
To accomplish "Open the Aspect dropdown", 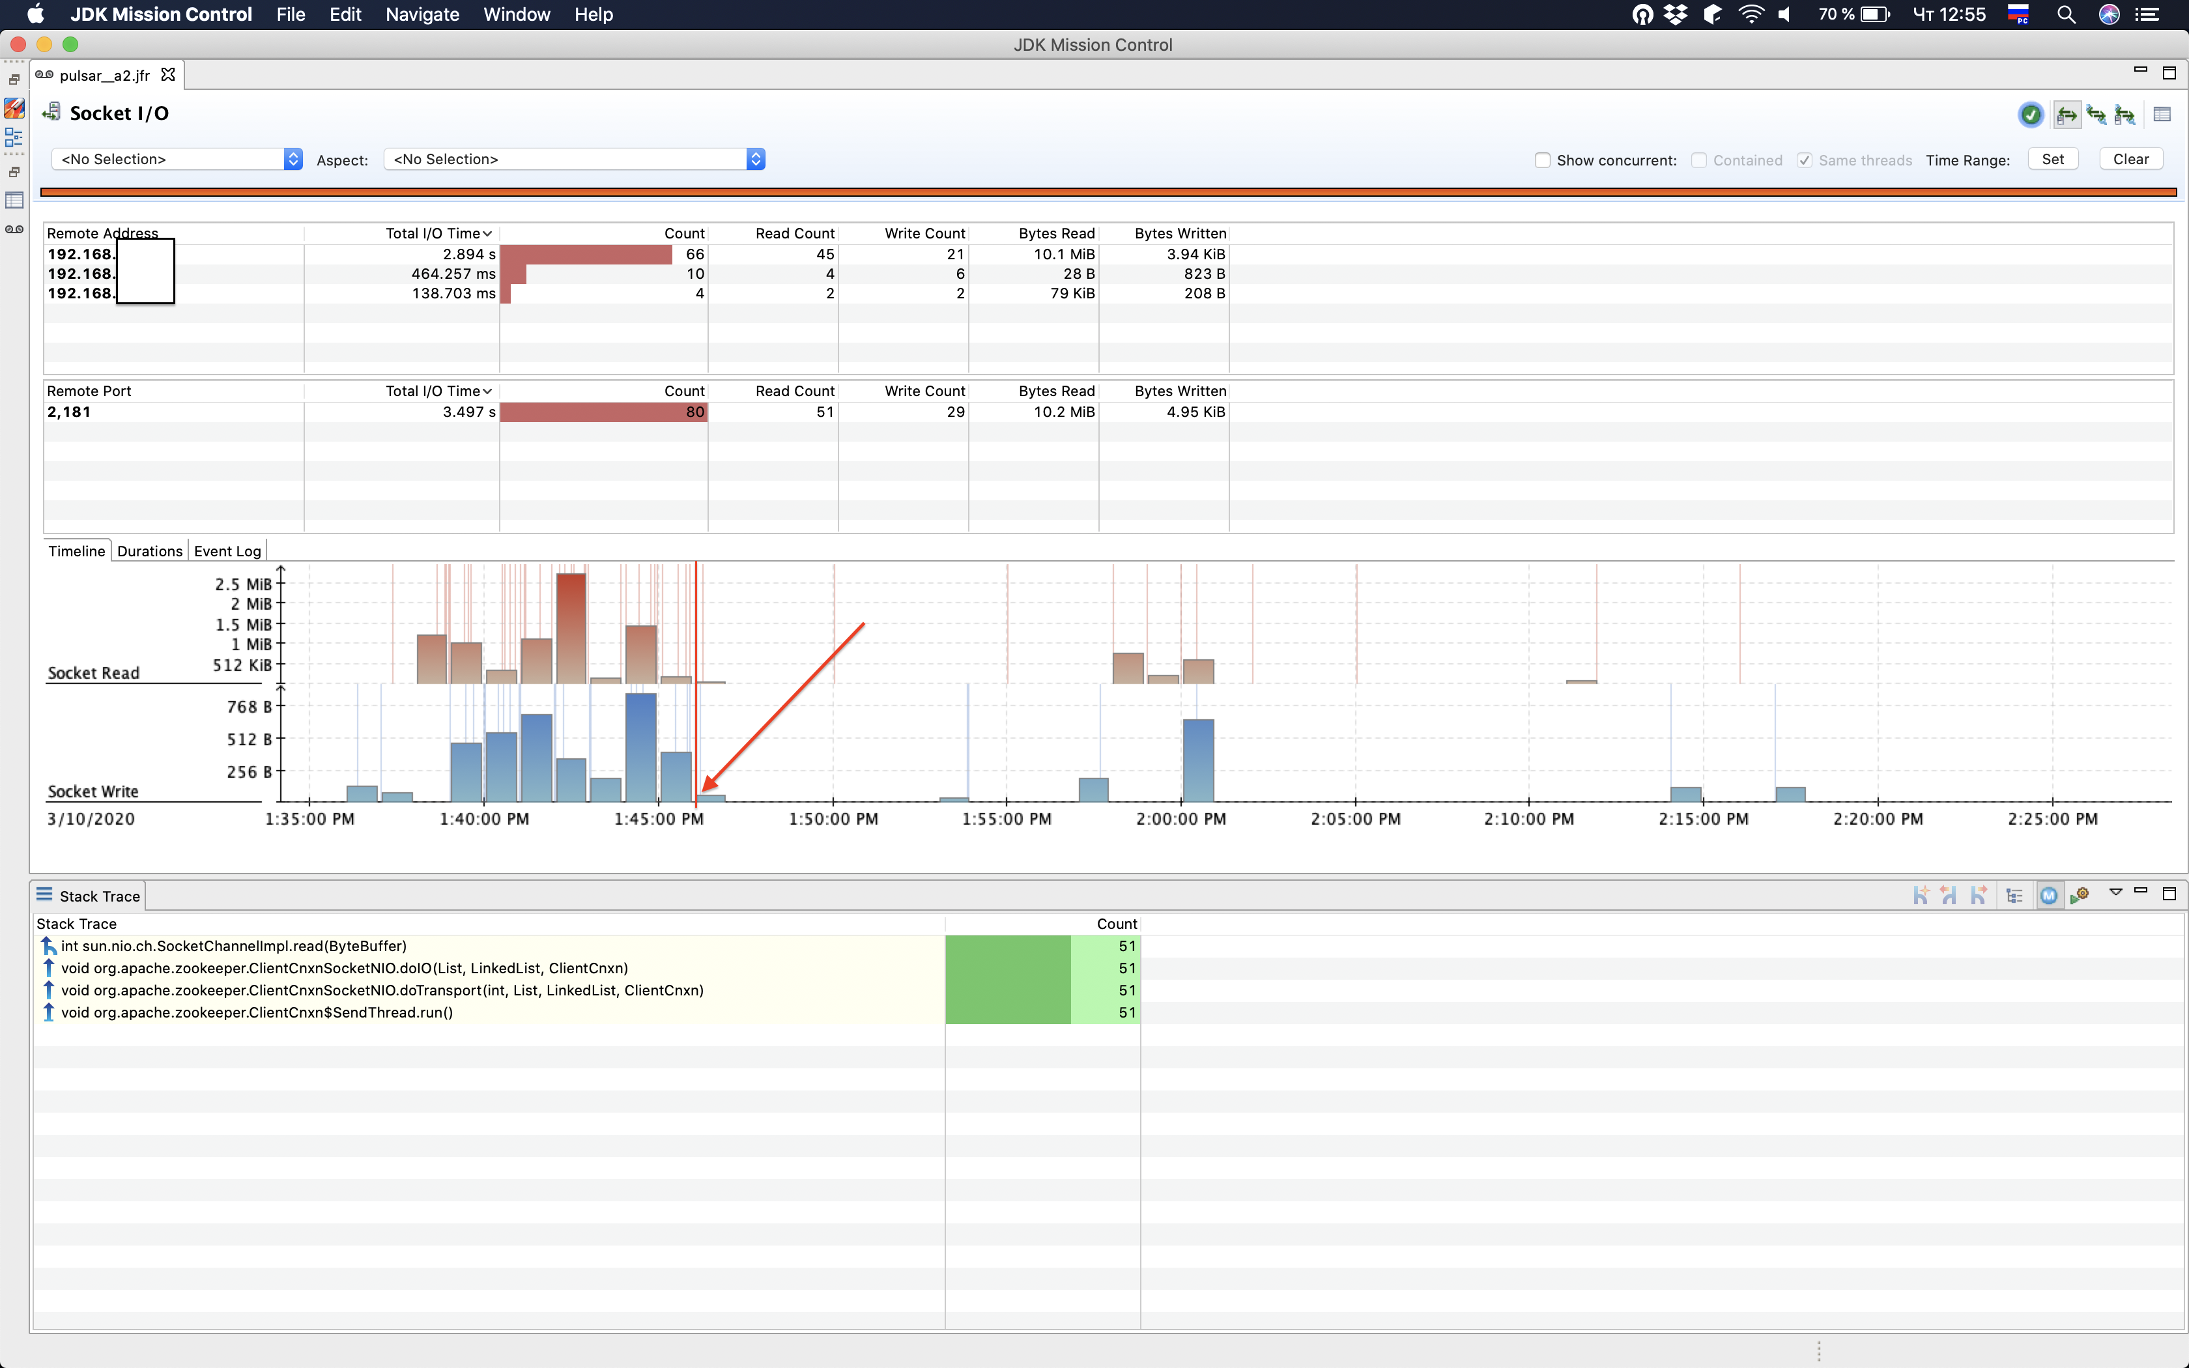I will click(573, 159).
